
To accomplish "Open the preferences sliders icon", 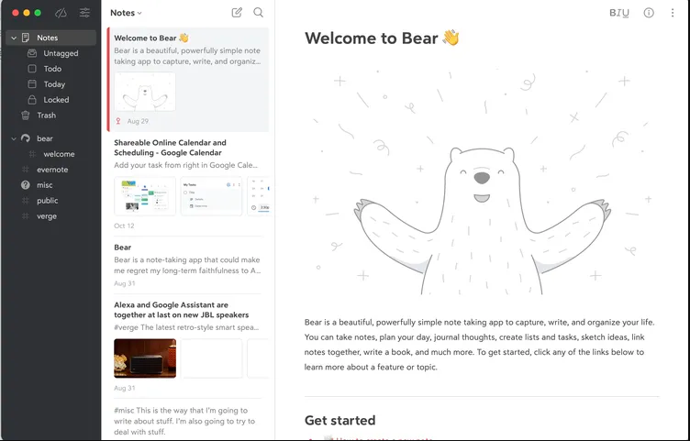I will tap(84, 12).
